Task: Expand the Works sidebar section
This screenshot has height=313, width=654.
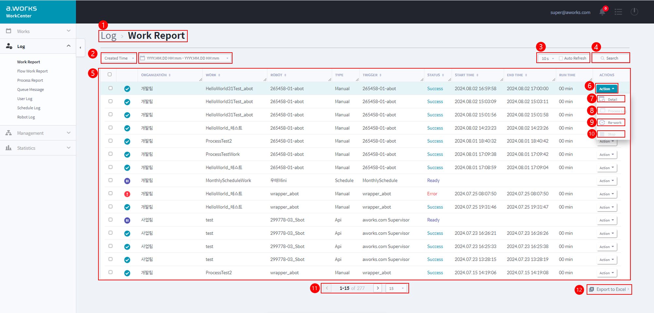Action: pyautogui.click(x=38, y=31)
